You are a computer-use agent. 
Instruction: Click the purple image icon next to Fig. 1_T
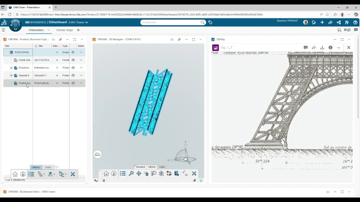[x=215, y=48]
